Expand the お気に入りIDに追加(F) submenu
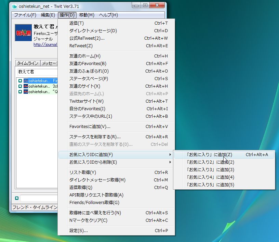Image resolution: width=279 pixels, height=242 pixels. click(x=117, y=155)
